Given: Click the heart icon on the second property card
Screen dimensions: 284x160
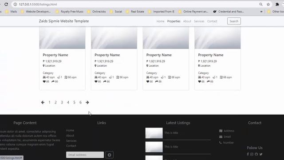Looking at the screenshot, I should coord(96,81).
